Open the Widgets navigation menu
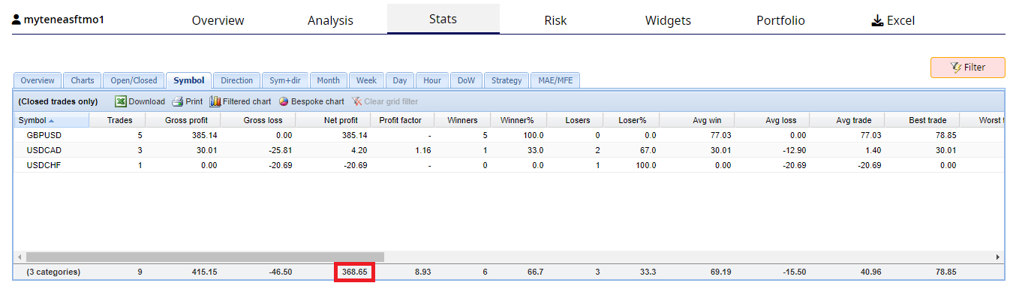Screen dimensions: 1019x295 click(668, 20)
